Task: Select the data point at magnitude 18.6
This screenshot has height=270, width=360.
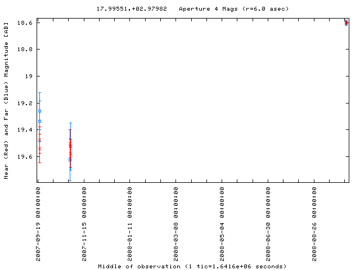Action: 346,22
